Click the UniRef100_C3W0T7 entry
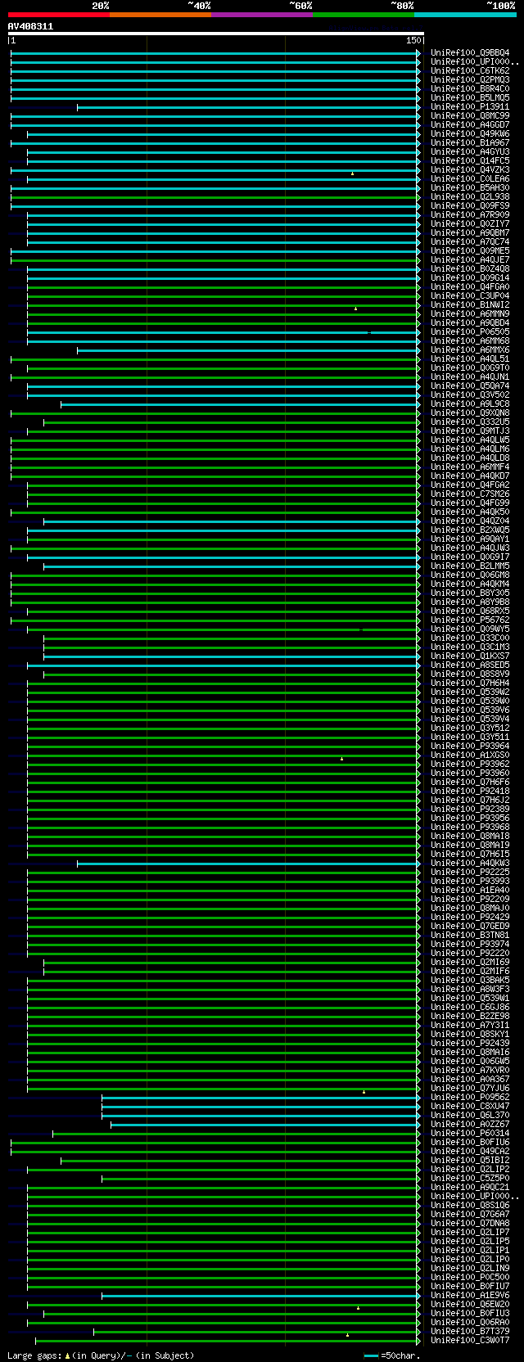The width and height of the screenshot is (524, 1362). point(470,1341)
